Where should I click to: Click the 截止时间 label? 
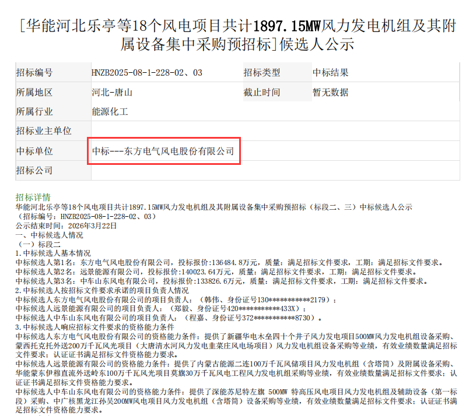[x=262, y=92]
